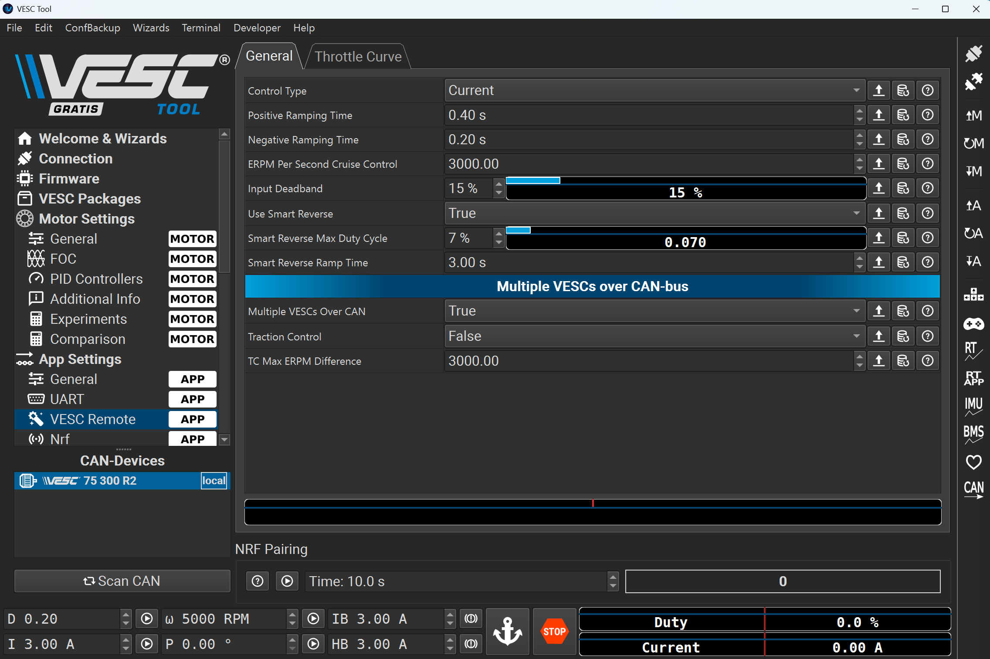The image size is (990, 659).
Task: Click the red STOP button icon
Action: coord(554,631)
